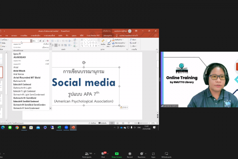Click the font list scroll up arrow
Screen dimensions: 238x159
coord(50,44)
